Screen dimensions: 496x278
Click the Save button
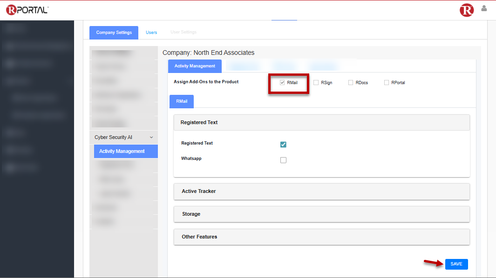point(456,264)
